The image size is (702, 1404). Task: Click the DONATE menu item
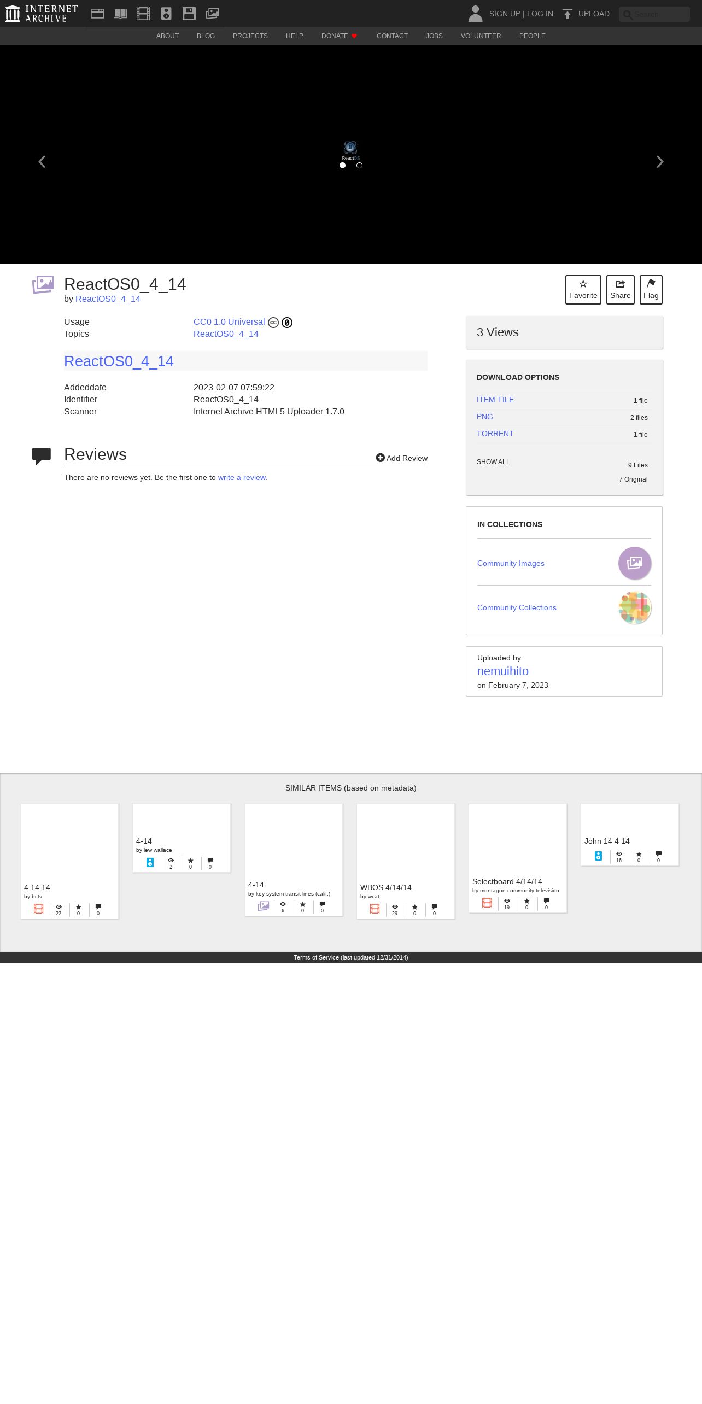(335, 36)
